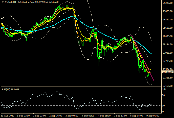
Task: Click the 31 Aug 2020 date label
Action: click(8, 115)
